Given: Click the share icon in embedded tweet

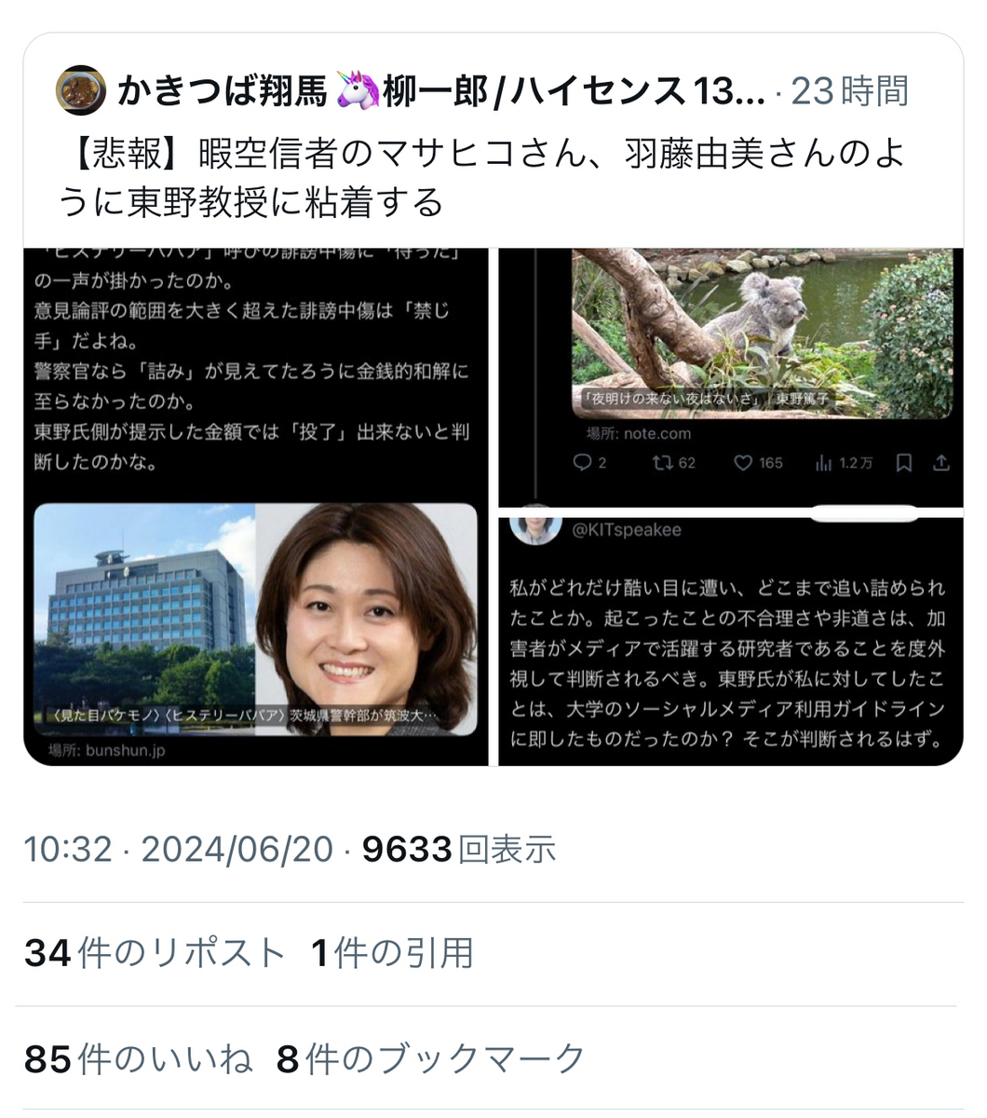Looking at the screenshot, I should [x=941, y=462].
